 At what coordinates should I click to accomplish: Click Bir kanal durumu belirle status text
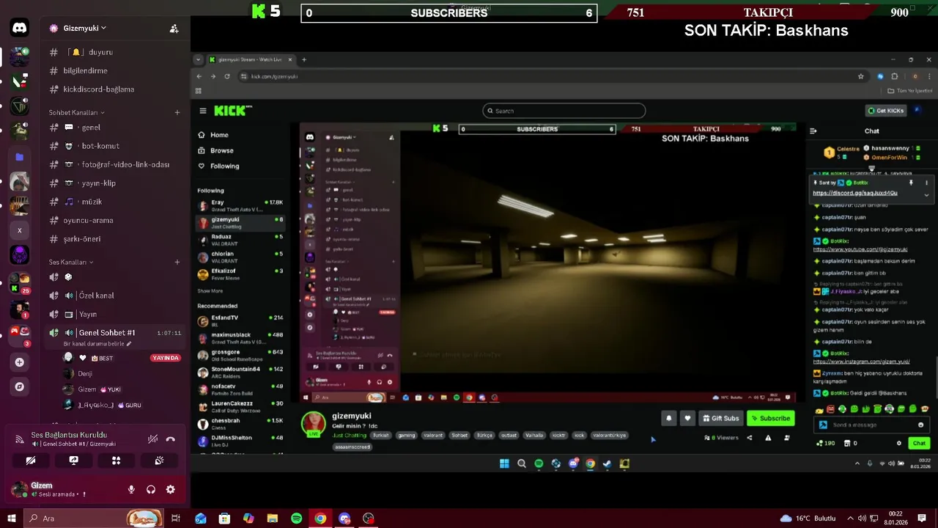click(x=97, y=343)
